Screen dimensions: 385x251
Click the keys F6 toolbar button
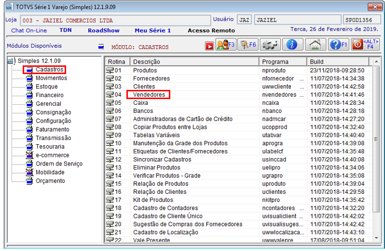point(248,45)
